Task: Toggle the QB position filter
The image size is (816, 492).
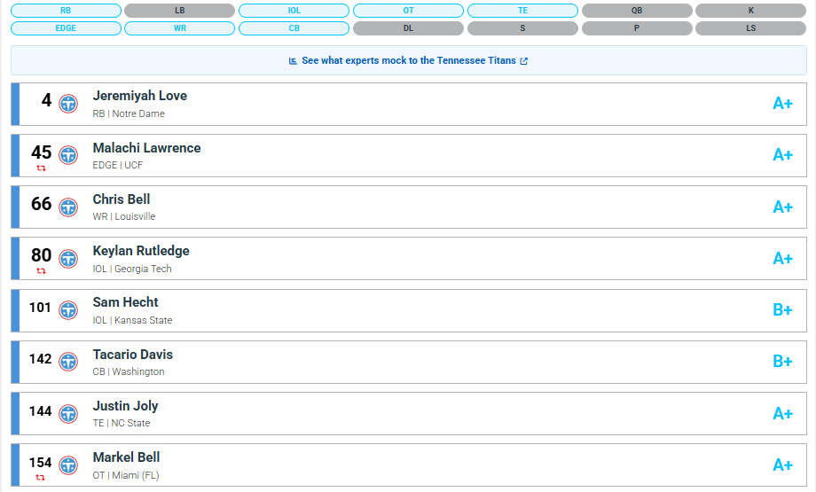Action: click(x=637, y=11)
